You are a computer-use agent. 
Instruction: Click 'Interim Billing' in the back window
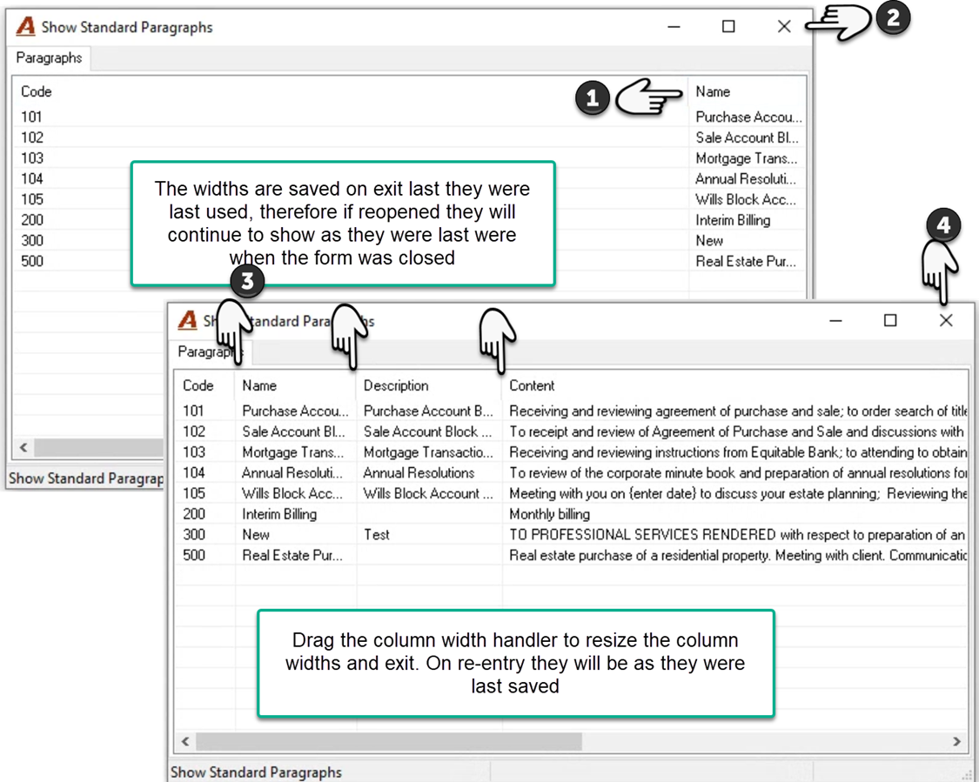pos(733,220)
